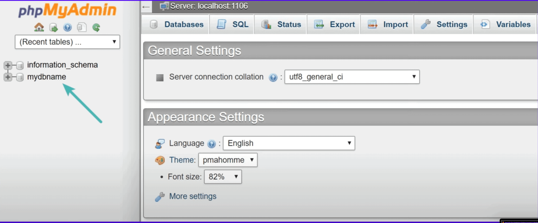Collapse the panel with the left-arrow icon
Screen dimensions: 538x223
[146, 7]
